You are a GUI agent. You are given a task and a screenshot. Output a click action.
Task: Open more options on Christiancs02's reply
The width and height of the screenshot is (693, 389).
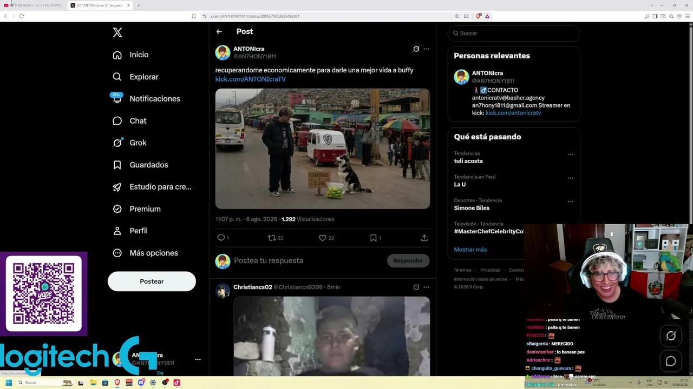click(x=426, y=287)
